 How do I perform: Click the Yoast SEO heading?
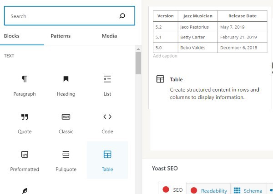[x=165, y=168]
